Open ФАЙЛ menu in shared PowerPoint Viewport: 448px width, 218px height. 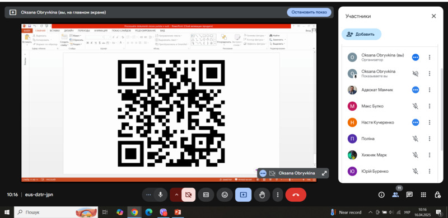pyautogui.click(x=27, y=31)
